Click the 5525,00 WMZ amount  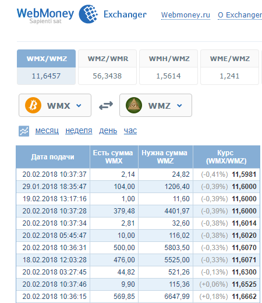pyautogui.click(x=177, y=260)
